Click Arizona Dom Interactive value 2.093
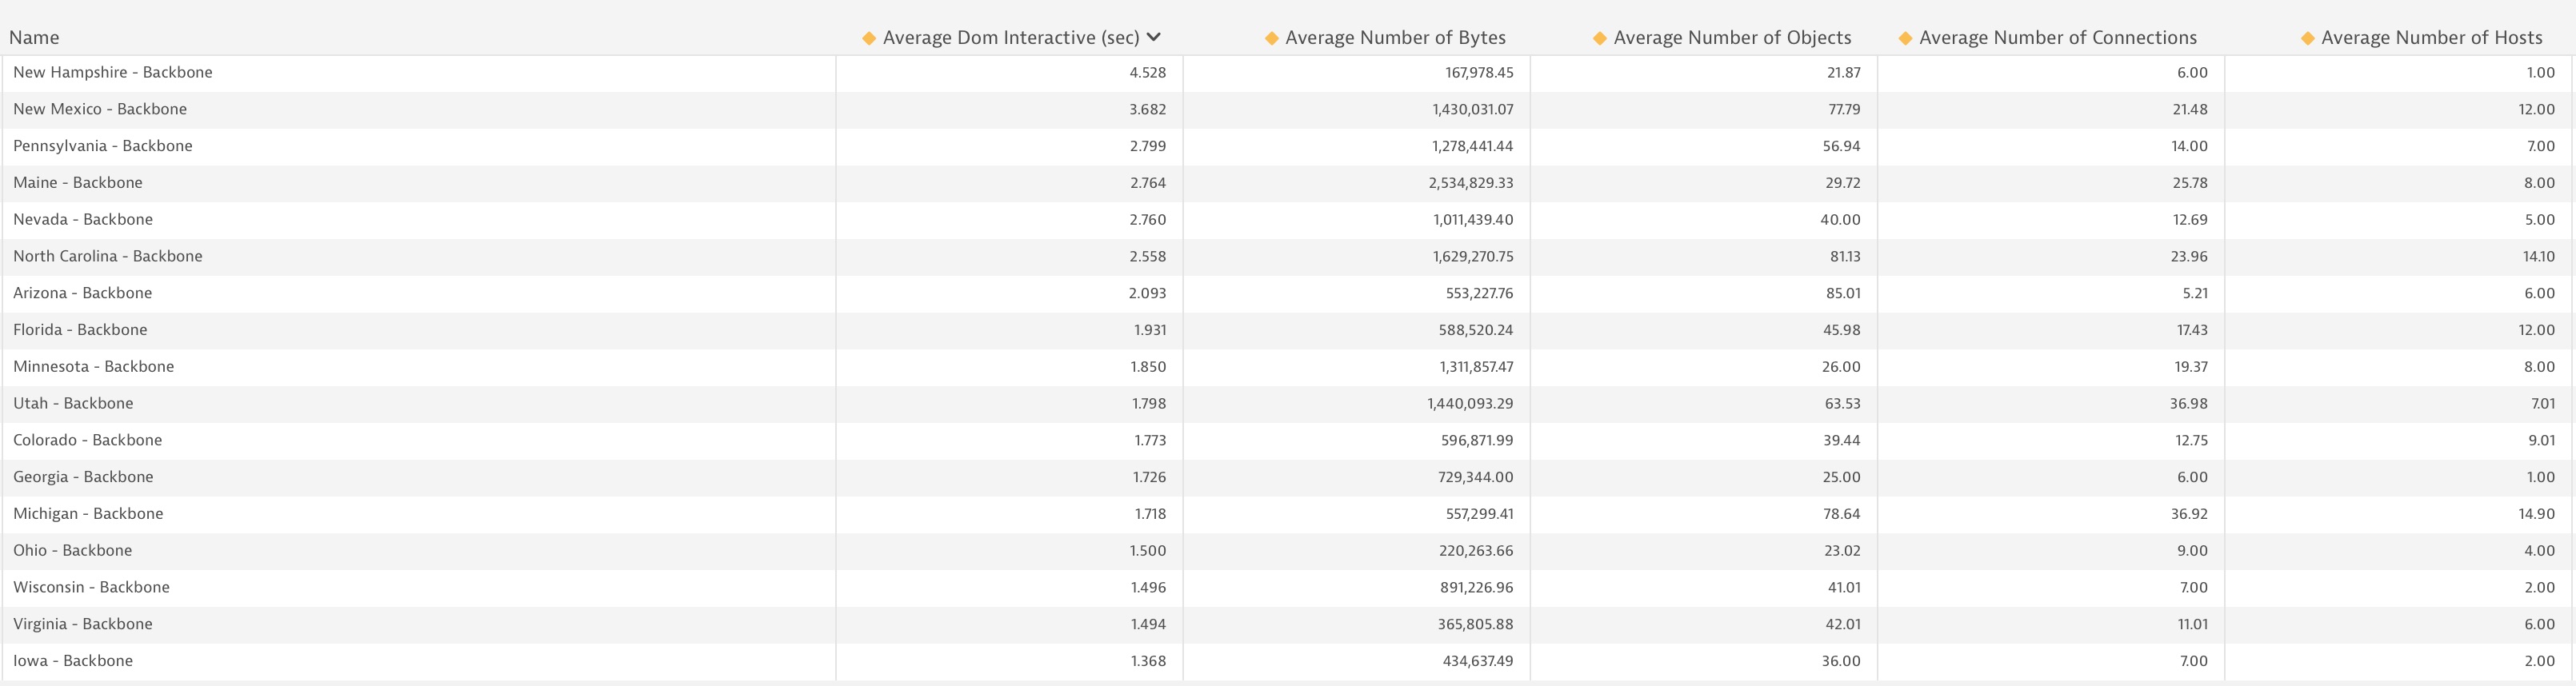Screen dimensions: 2576x686 click(1148, 293)
